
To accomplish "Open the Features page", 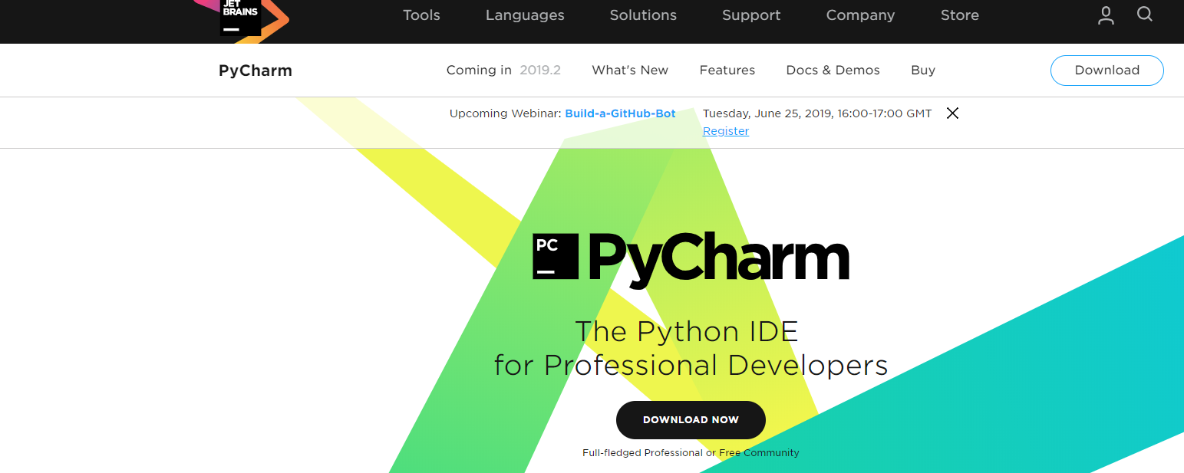I will pyautogui.click(x=727, y=70).
